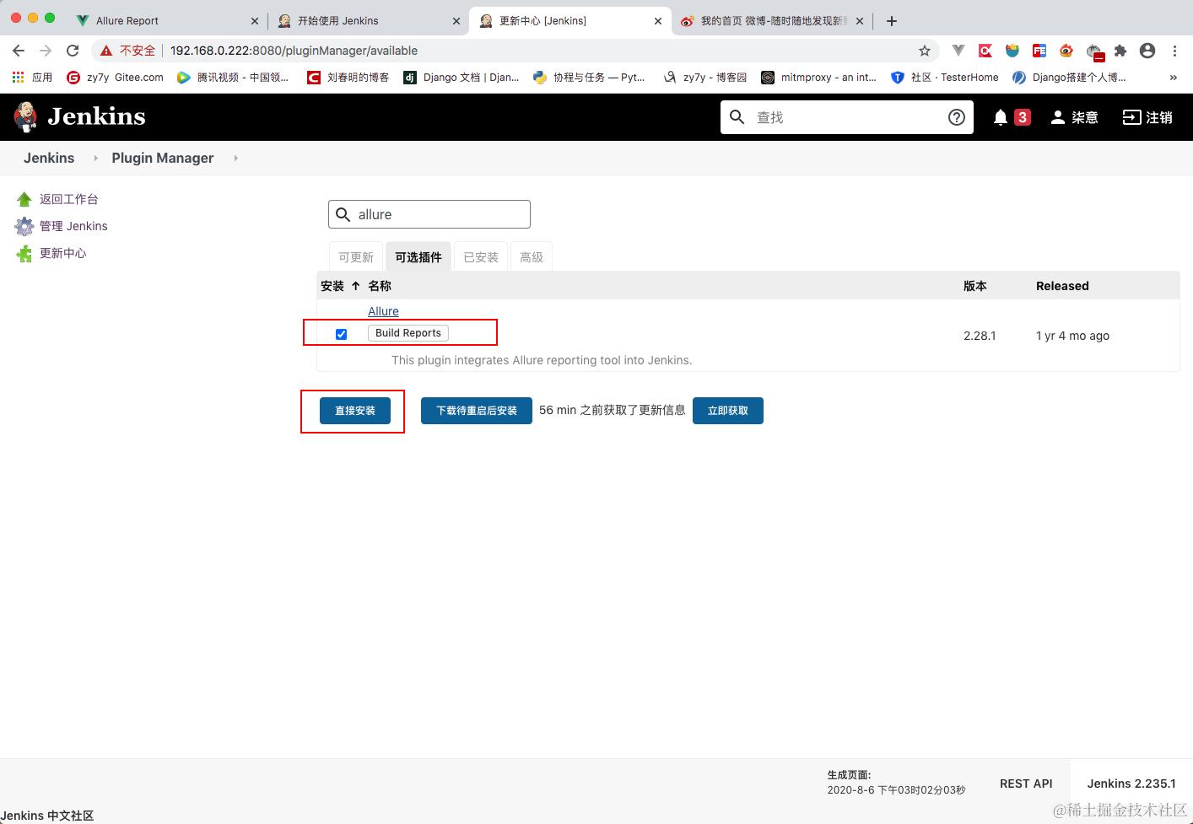This screenshot has width=1193, height=824.
Task: Sort by the 版本 column header
Action: tap(975, 286)
